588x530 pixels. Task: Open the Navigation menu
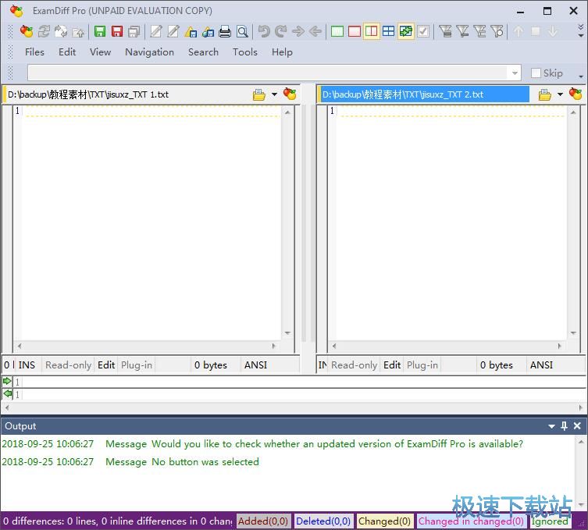click(149, 52)
